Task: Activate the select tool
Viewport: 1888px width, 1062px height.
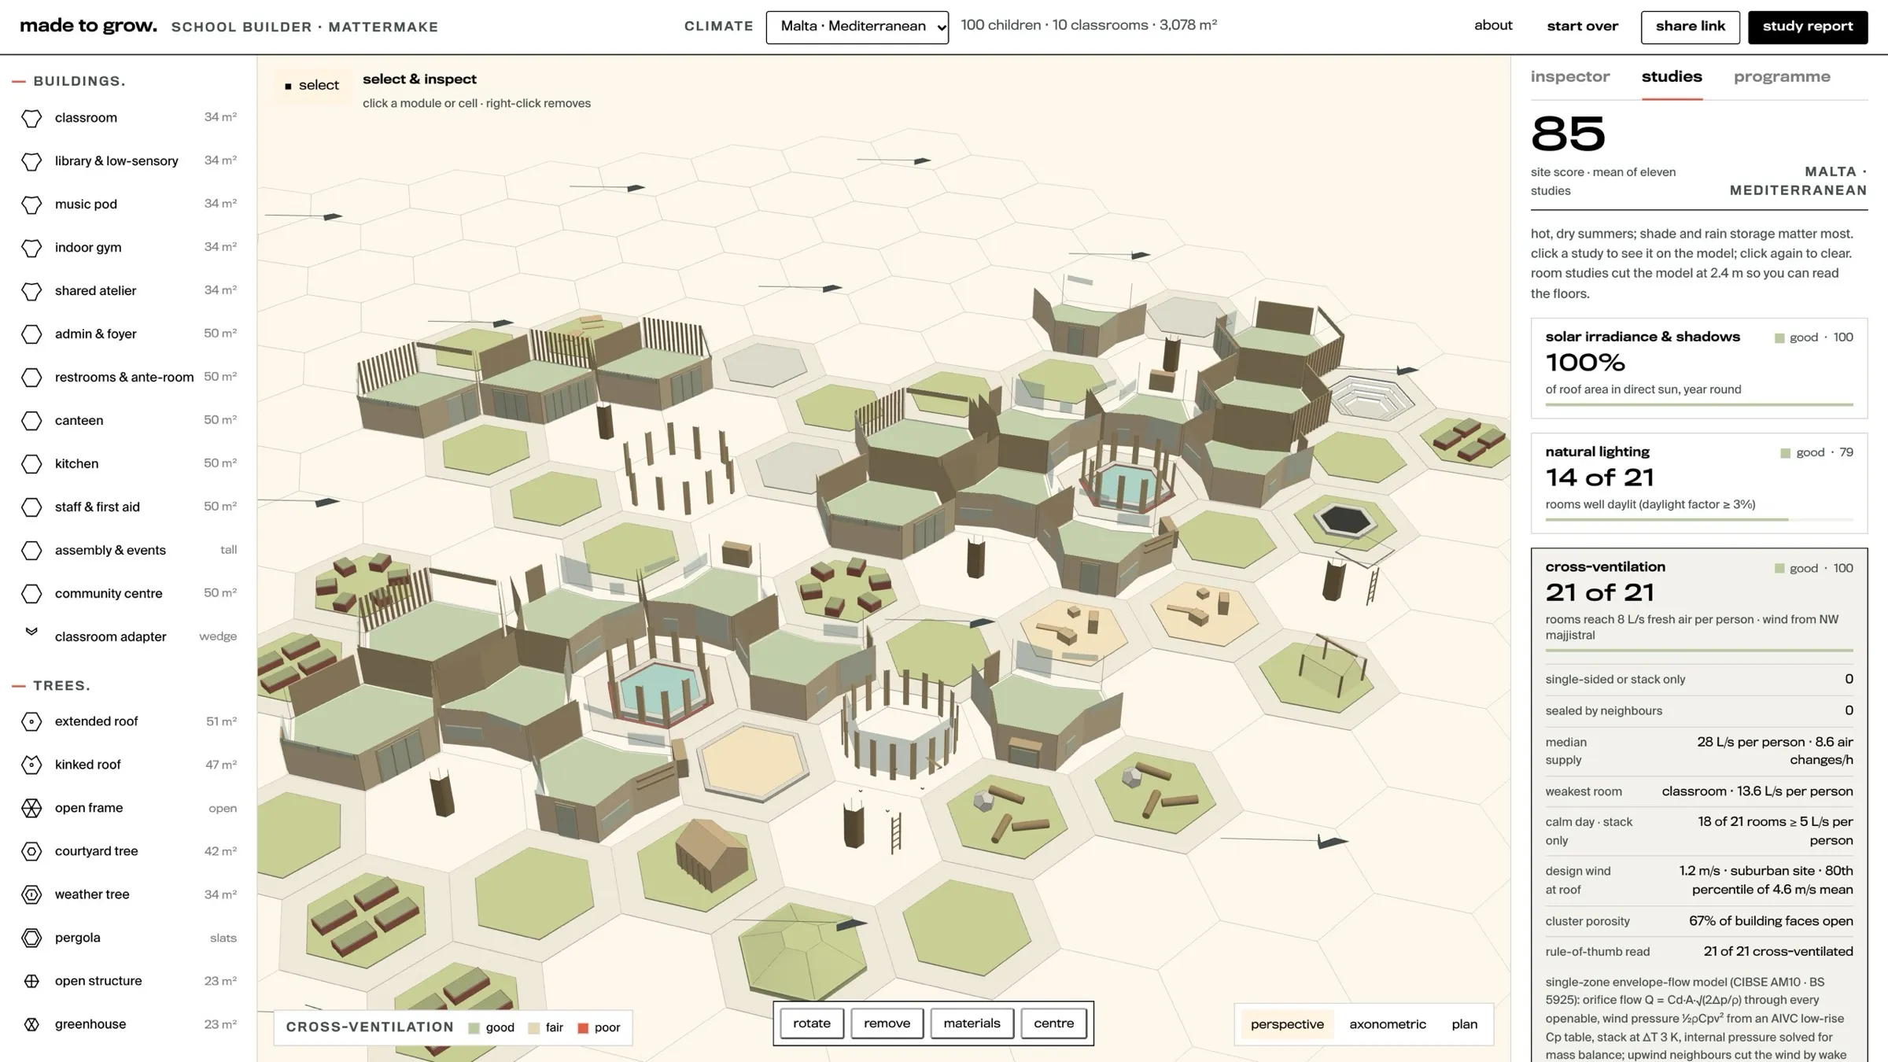Action: (312, 85)
